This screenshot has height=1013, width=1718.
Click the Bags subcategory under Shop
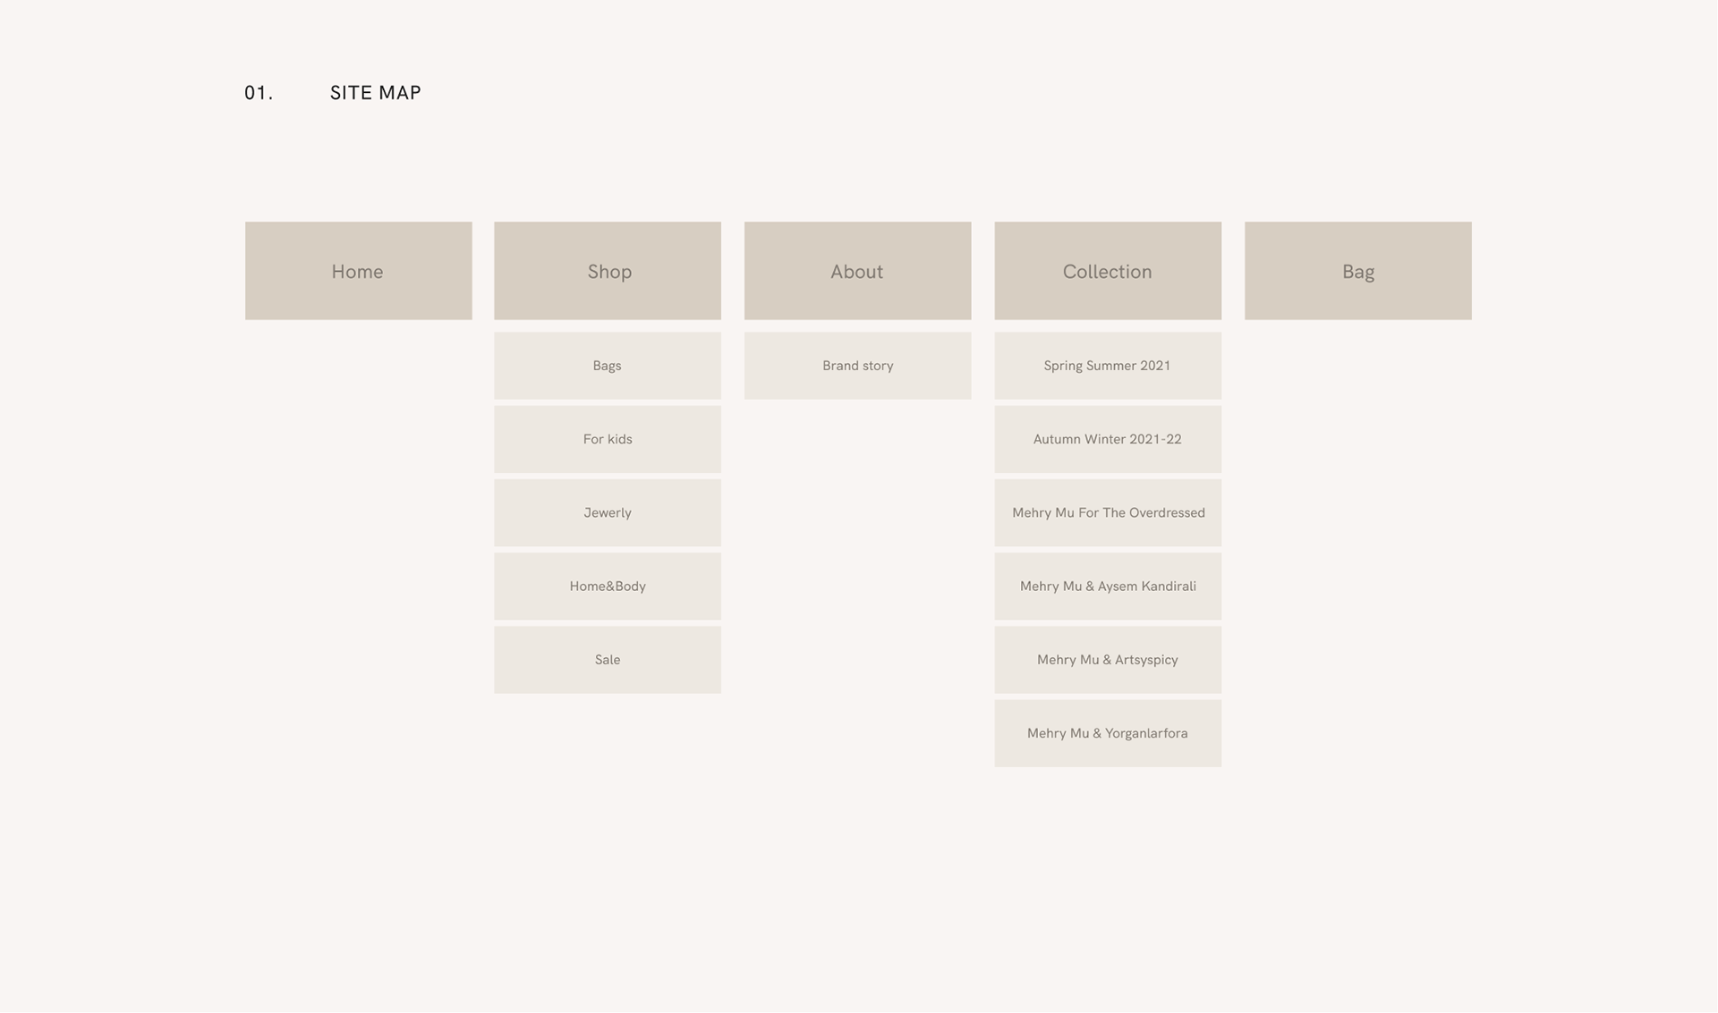(x=607, y=366)
